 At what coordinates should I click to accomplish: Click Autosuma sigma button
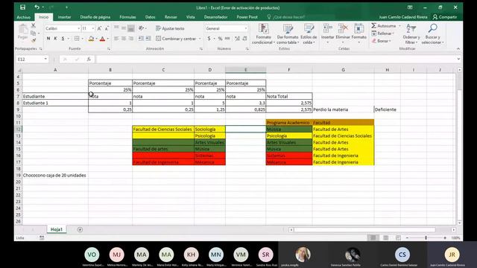[384, 26]
